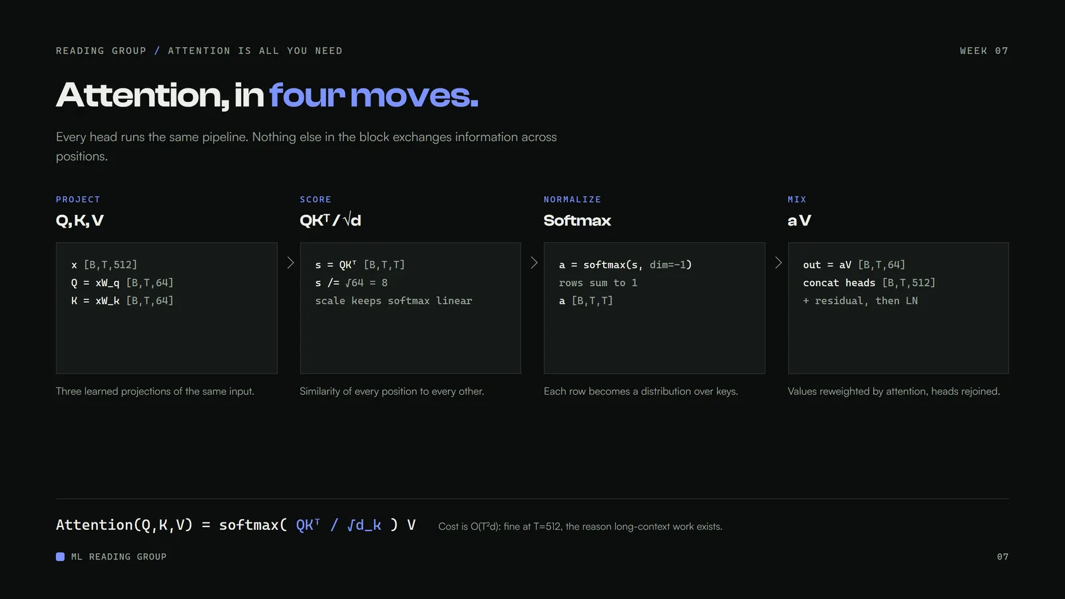1065x599 pixels.
Task: Click the code line 'Q = xW_q [B,T,64]'
Action: 122,283
